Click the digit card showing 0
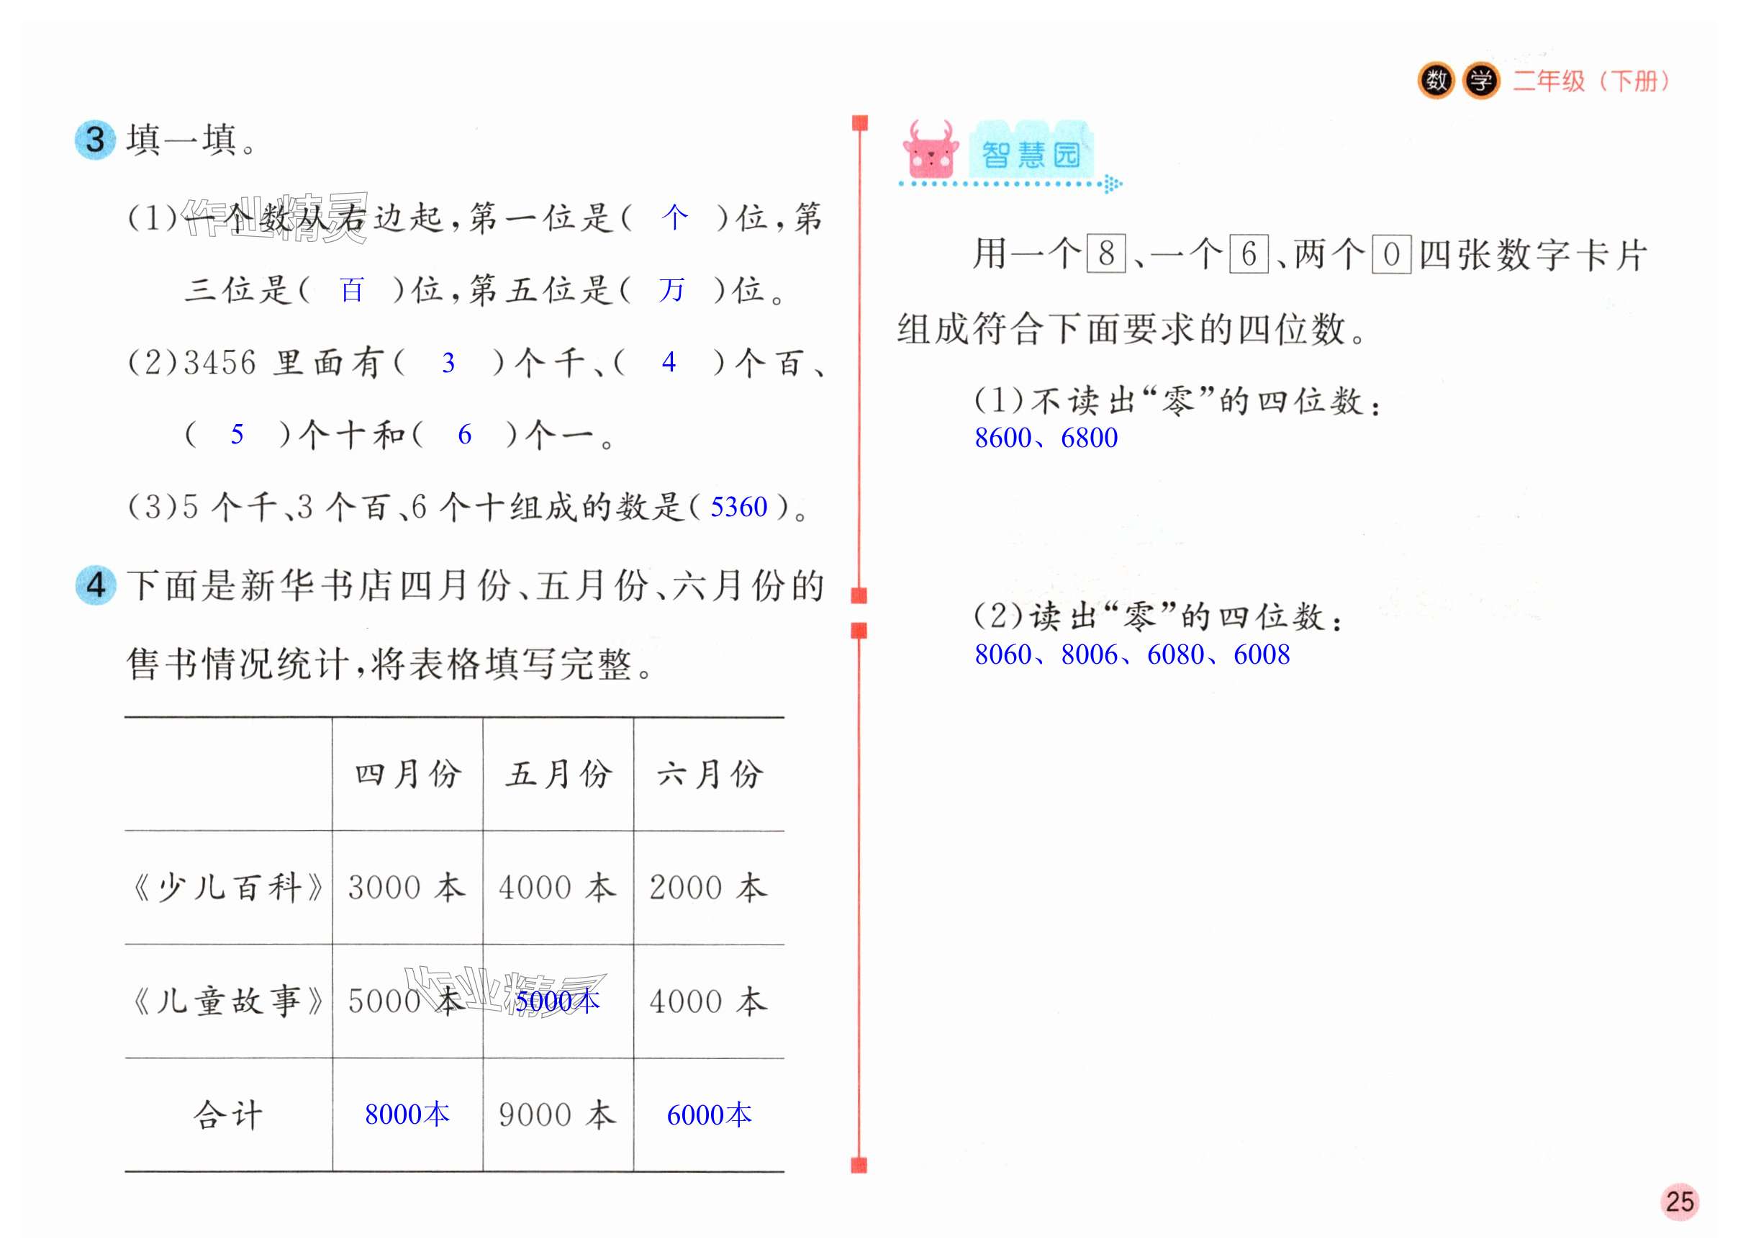This screenshot has width=1738, height=1257. [x=1391, y=253]
